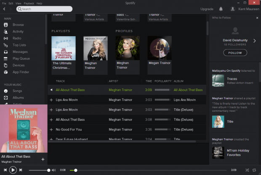
Task: Open The Ultimate Christmas Playlist thumbnail
Action: click(64, 48)
